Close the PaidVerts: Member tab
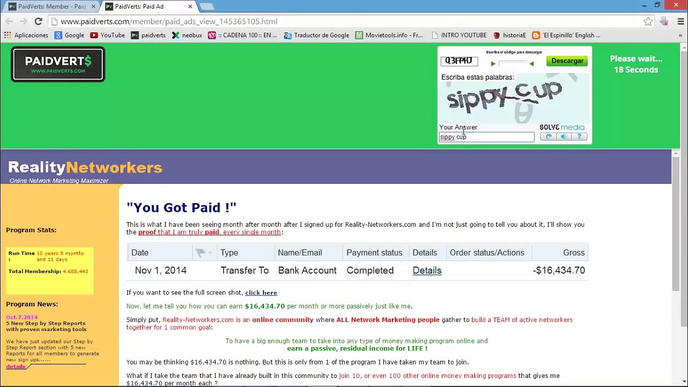Image resolution: width=688 pixels, height=387 pixels. [93, 6]
